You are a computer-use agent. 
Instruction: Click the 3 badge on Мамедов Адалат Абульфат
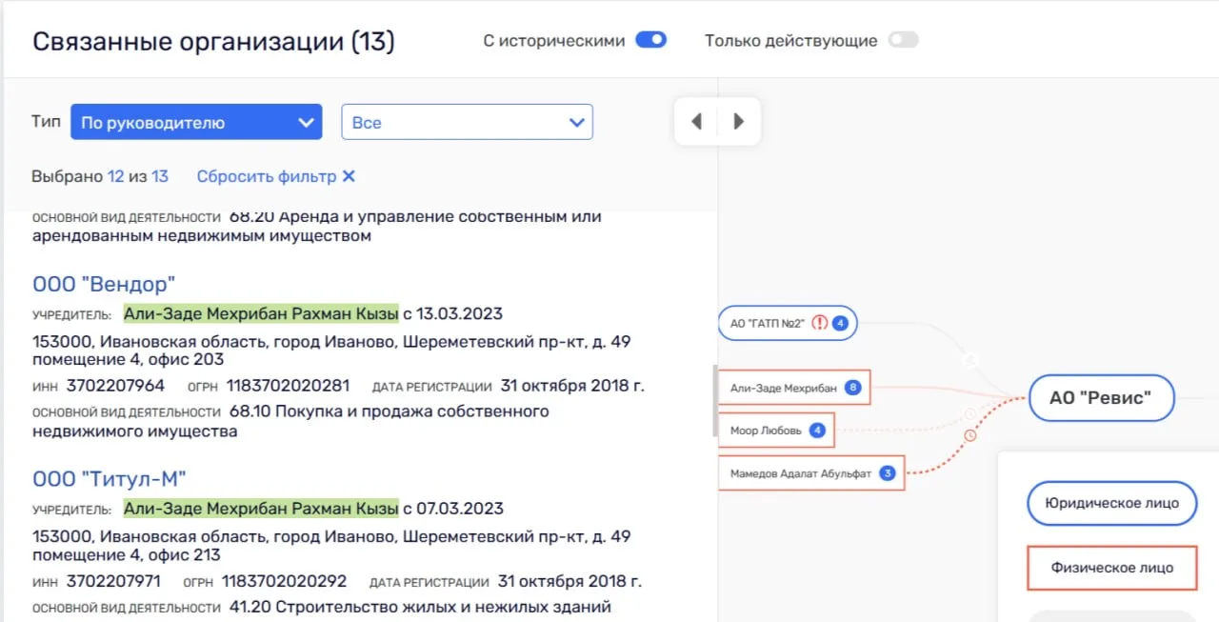coord(888,472)
